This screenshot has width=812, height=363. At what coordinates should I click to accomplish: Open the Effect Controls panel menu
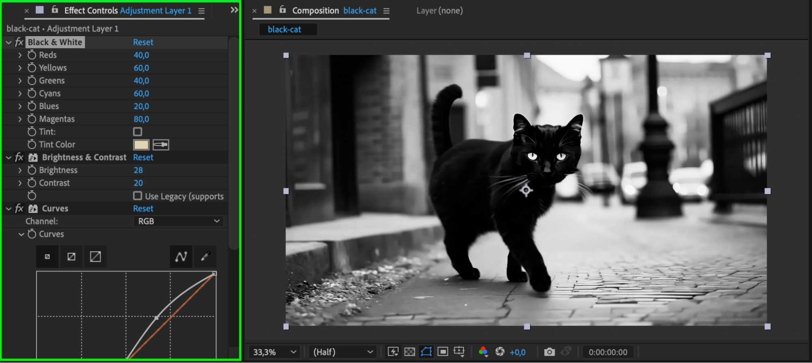click(x=201, y=11)
